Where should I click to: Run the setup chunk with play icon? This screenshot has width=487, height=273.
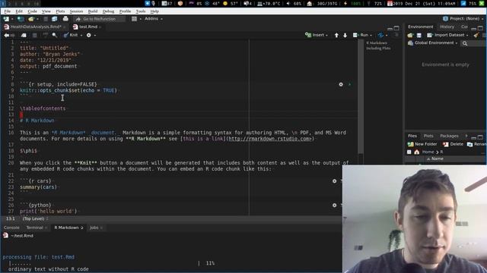(349, 84)
